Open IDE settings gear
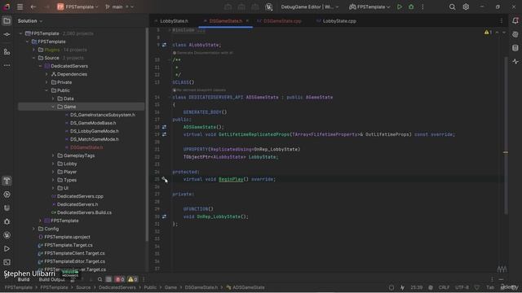522x293 pixels. pyautogui.click(x=466, y=7)
